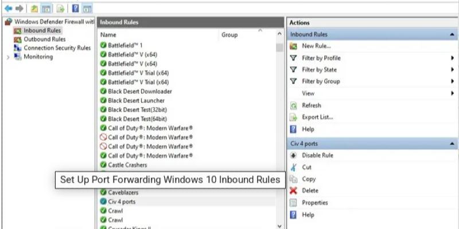Click the green check icon beside Caveblazers

coord(103,192)
